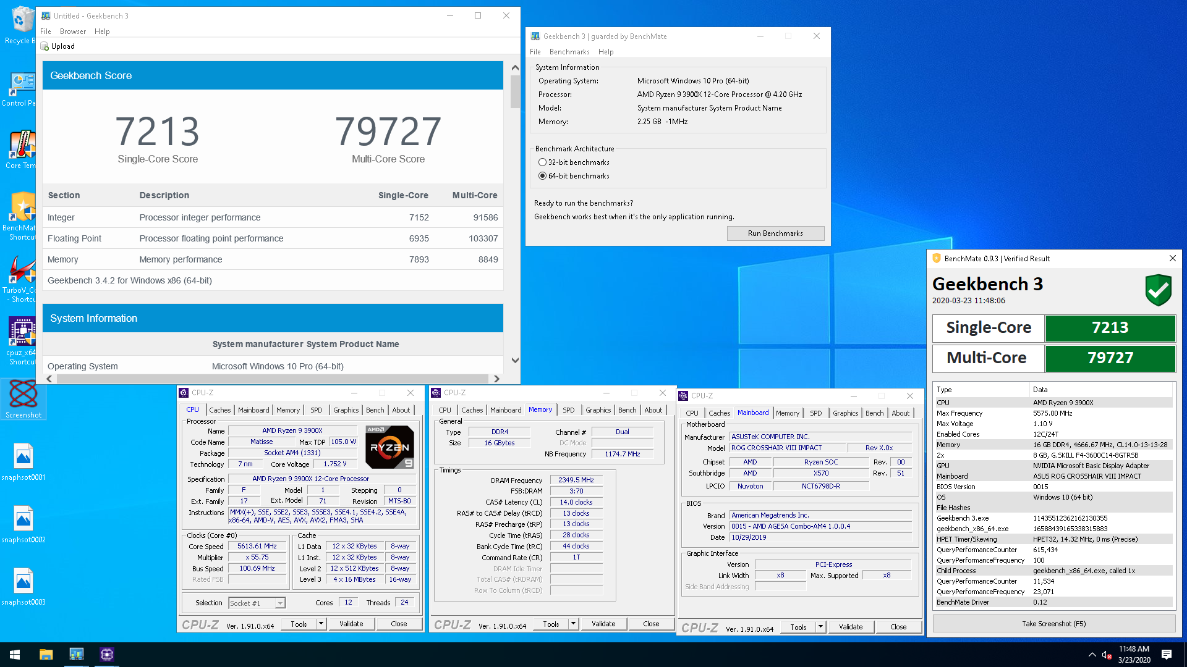This screenshot has width=1187, height=667.
Task: Expand Tools dropdown in CPU tab window
Action: pyautogui.click(x=321, y=624)
